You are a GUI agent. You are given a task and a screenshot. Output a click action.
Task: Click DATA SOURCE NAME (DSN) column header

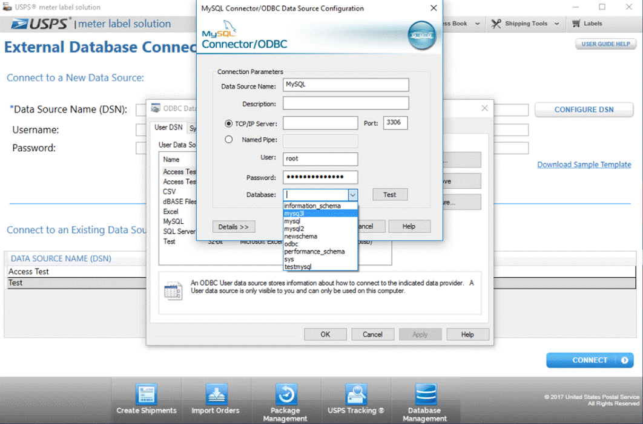click(61, 258)
